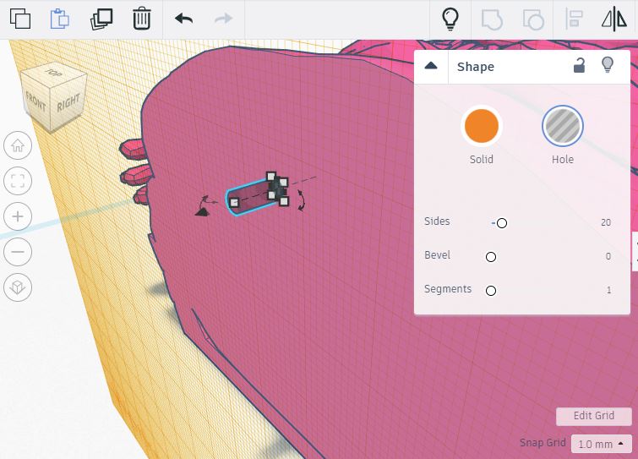Screen dimensions: 638x459
Task: Click Segments value 1
Action: pos(608,290)
